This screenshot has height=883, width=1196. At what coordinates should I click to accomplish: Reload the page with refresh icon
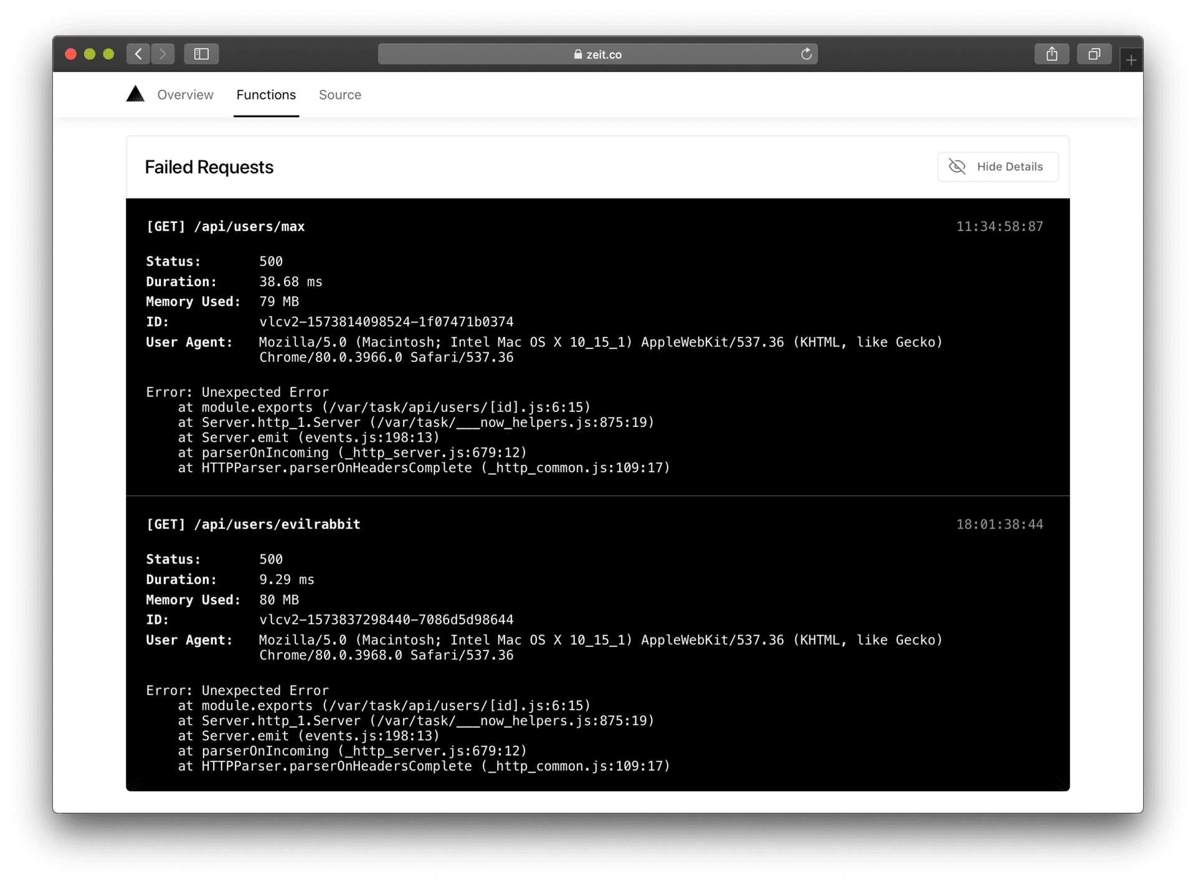coord(806,54)
